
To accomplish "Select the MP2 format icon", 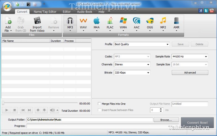I will coord(163,21).
